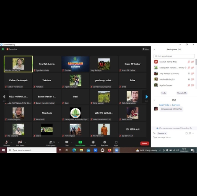Go to next gallery page arrow
This screenshot has height=196, width=197.
tap(147, 97)
